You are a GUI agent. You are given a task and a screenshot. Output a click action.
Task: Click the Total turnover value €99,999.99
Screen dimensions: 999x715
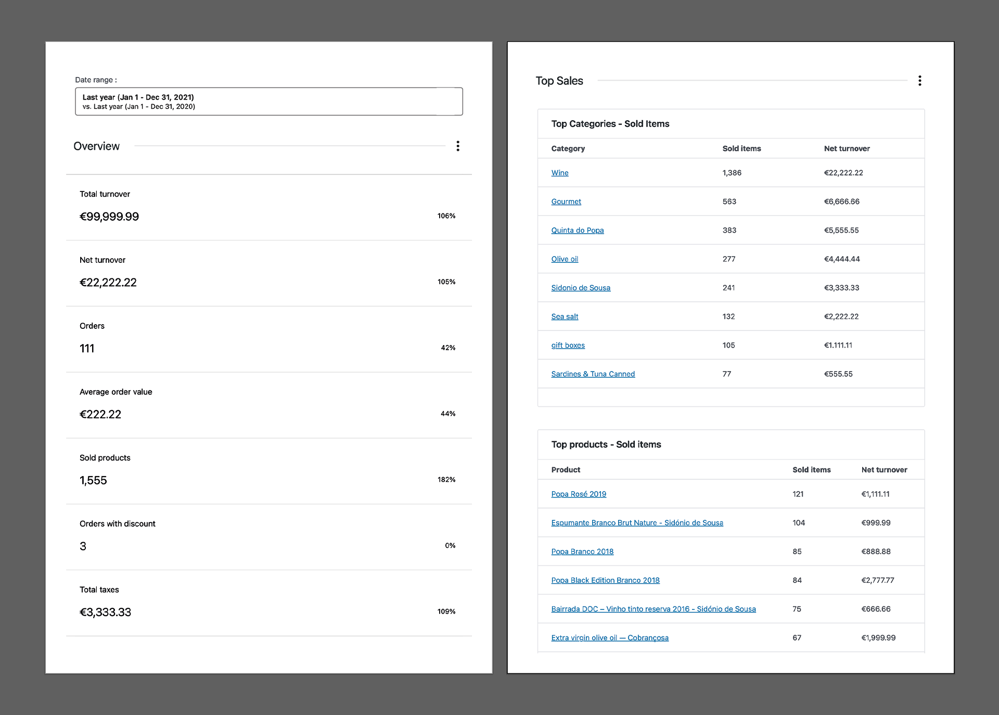(x=109, y=216)
